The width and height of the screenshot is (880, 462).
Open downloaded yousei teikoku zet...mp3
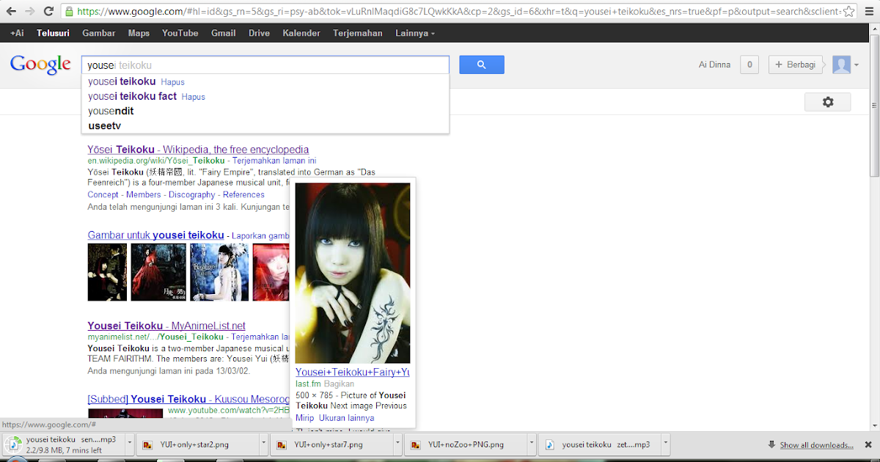pyautogui.click(x=599, y=444)
